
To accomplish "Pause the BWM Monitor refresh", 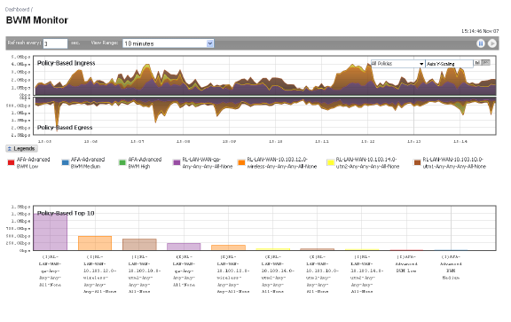I will [480, 43].
